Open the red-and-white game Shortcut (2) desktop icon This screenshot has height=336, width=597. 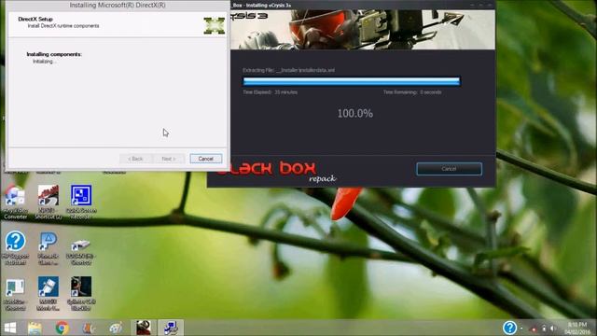(49, 202)
